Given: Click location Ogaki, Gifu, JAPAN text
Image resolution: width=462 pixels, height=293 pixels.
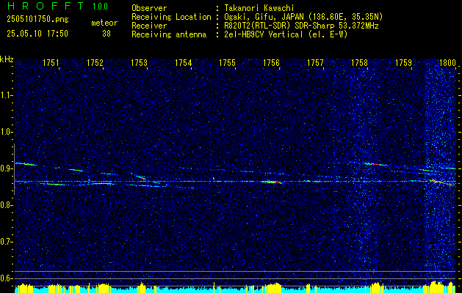Looking at the screenshot, I should click(x=303, y=17).
